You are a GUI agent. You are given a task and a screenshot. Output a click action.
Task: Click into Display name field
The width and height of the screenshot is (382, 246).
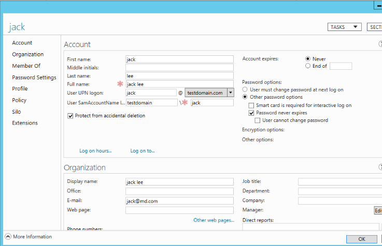coord(179,182)
